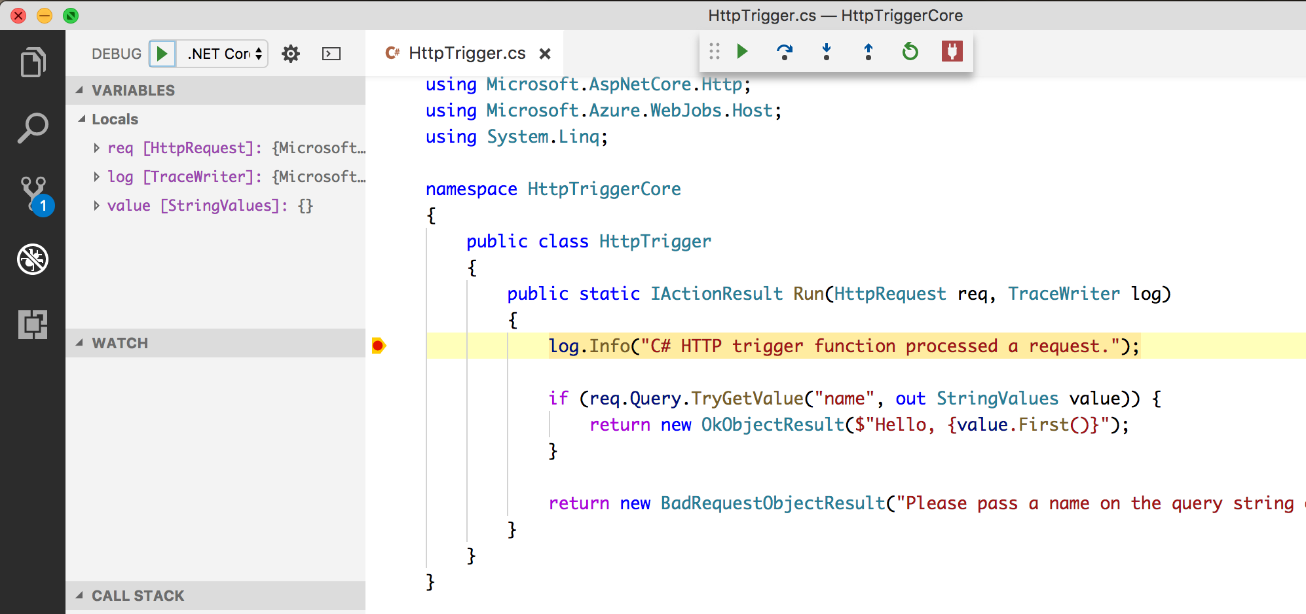The image size is (1306, 614).
Task: Open the Extensions view in activity bar
Action: point(33,325)
